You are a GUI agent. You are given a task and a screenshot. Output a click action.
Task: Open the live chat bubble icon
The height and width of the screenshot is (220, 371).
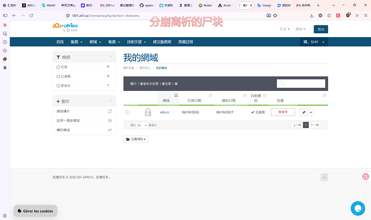click(358, 208)
